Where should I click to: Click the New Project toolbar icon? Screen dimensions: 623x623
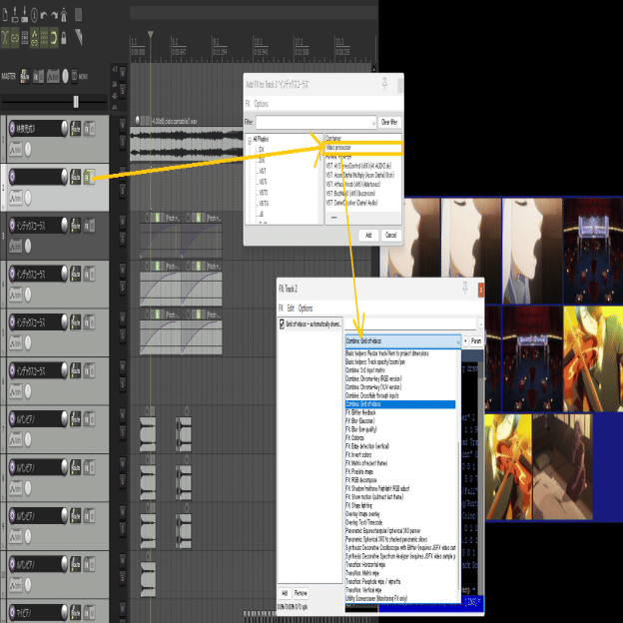[x=5, y=15]
